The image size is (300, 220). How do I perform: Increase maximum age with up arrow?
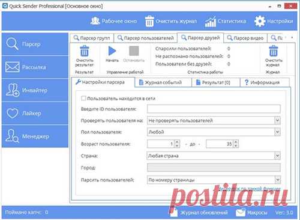tap(236, 142)
